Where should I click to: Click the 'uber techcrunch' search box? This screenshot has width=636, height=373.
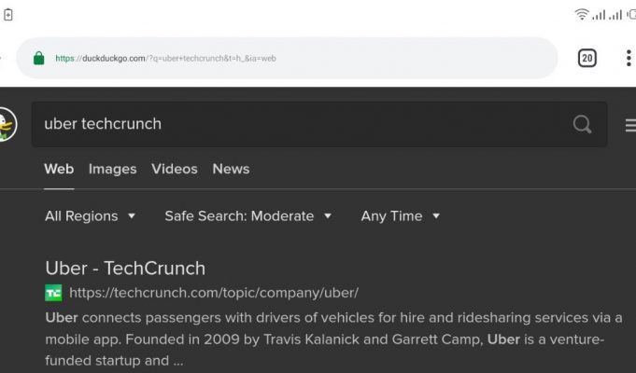(x=319, y=124)
